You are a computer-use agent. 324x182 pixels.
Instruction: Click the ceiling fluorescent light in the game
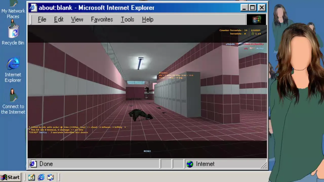[x=140, y=63]
